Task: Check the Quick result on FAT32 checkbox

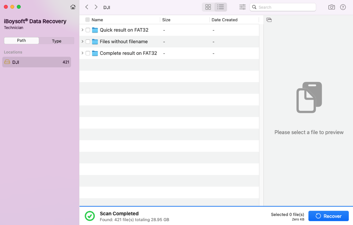Action: pyautogui.click(x=88, y=30)
